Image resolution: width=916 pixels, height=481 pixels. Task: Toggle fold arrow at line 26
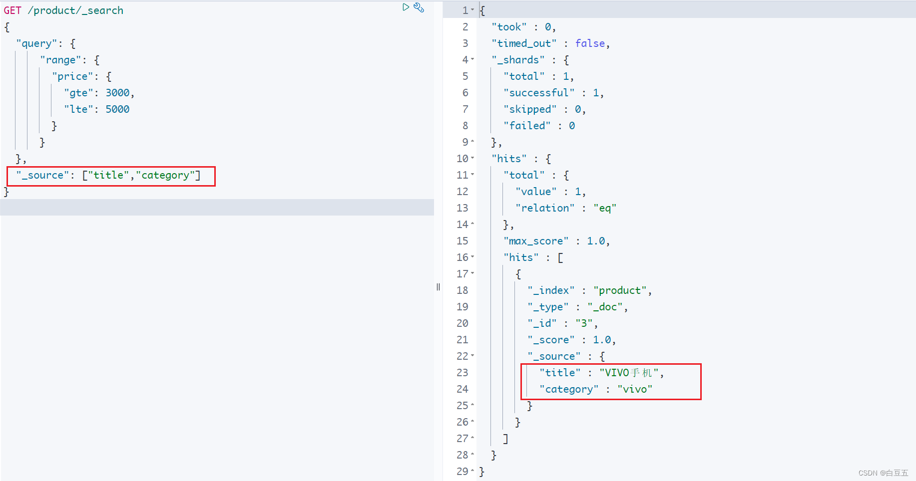pyautogui.click(x=472, y=421)
